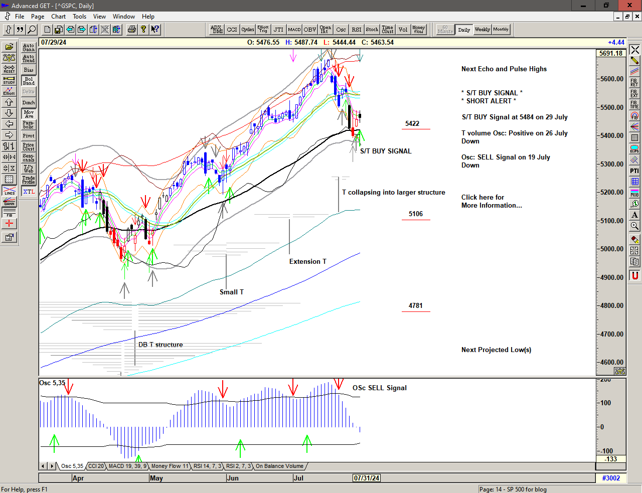Click the PTI indicator icon
Screen dimensions: 642x493
pyautogui.click(x=634, y=171)
